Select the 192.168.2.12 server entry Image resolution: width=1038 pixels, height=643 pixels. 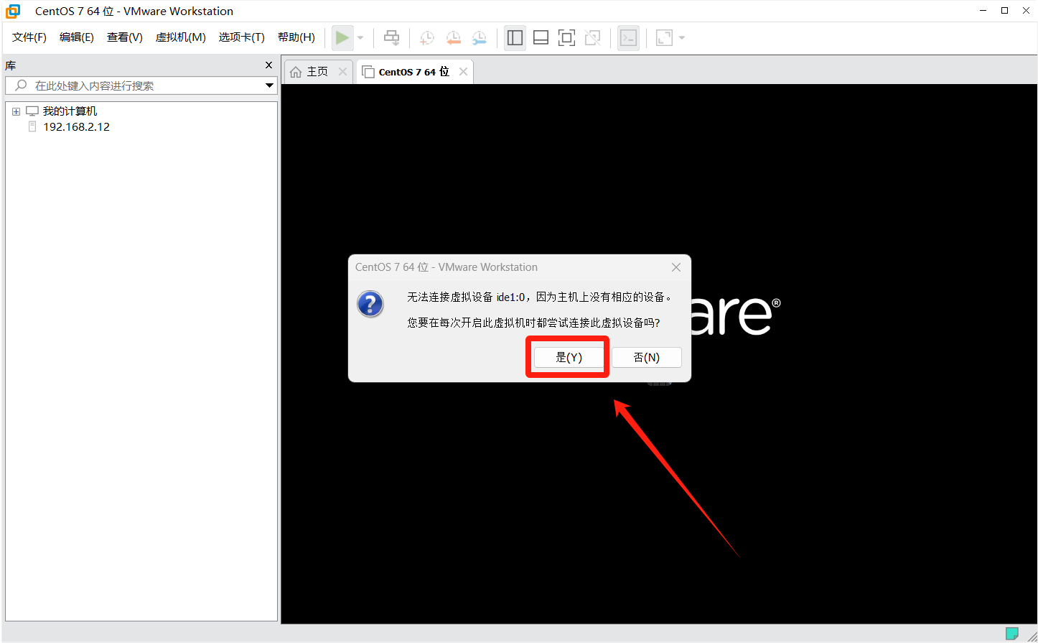pyautogui.click(x=76, y=127)
